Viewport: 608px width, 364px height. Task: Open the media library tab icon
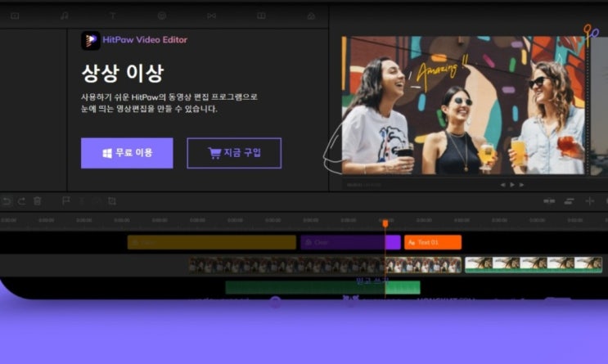click(x=15, y=16)
